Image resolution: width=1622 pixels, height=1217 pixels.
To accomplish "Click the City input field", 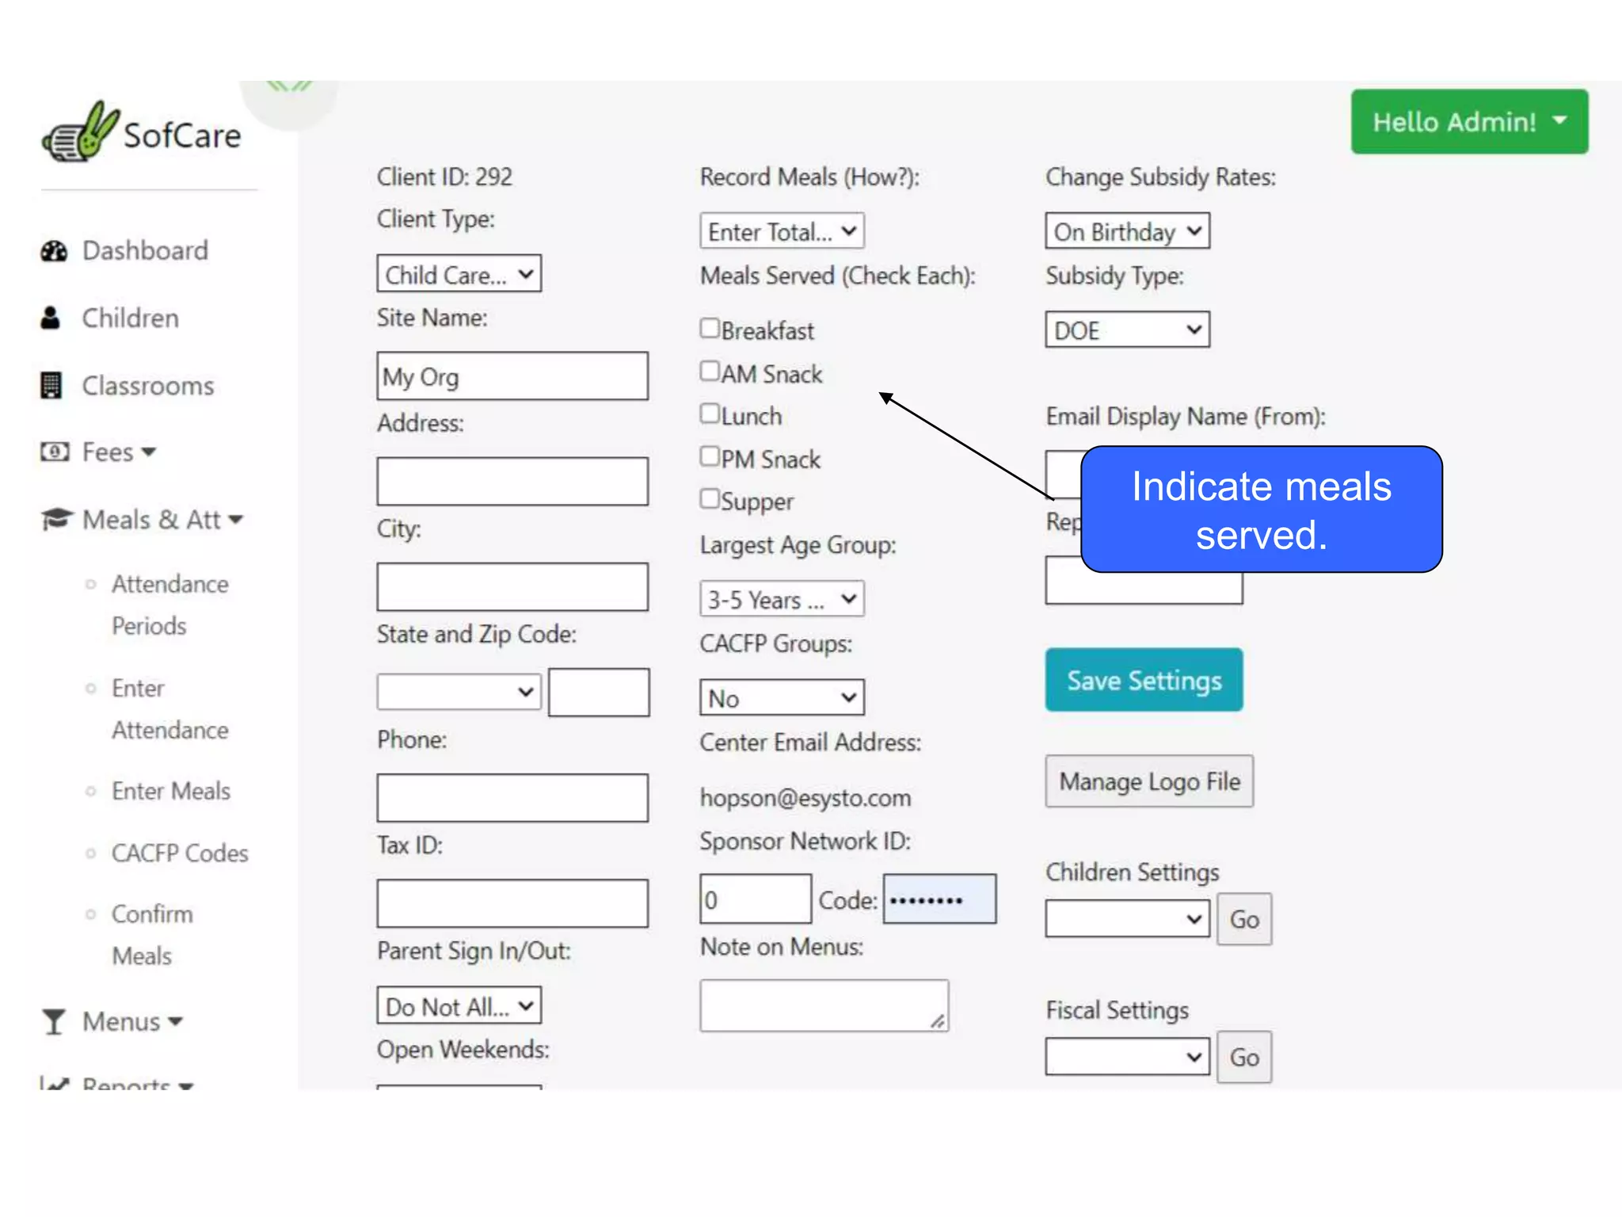I will click(512, 587).
